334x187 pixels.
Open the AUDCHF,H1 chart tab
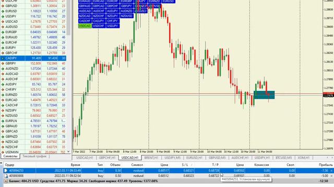point(240,158)
